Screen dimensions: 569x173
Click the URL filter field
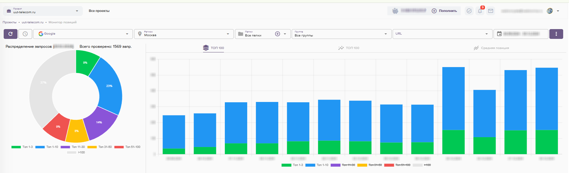[x=439, y=34]
